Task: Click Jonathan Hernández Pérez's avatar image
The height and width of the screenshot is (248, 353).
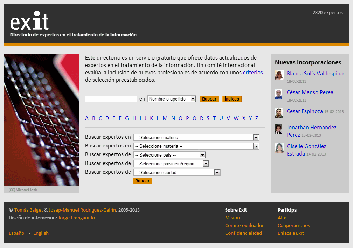Action: [x=278, y=129]
